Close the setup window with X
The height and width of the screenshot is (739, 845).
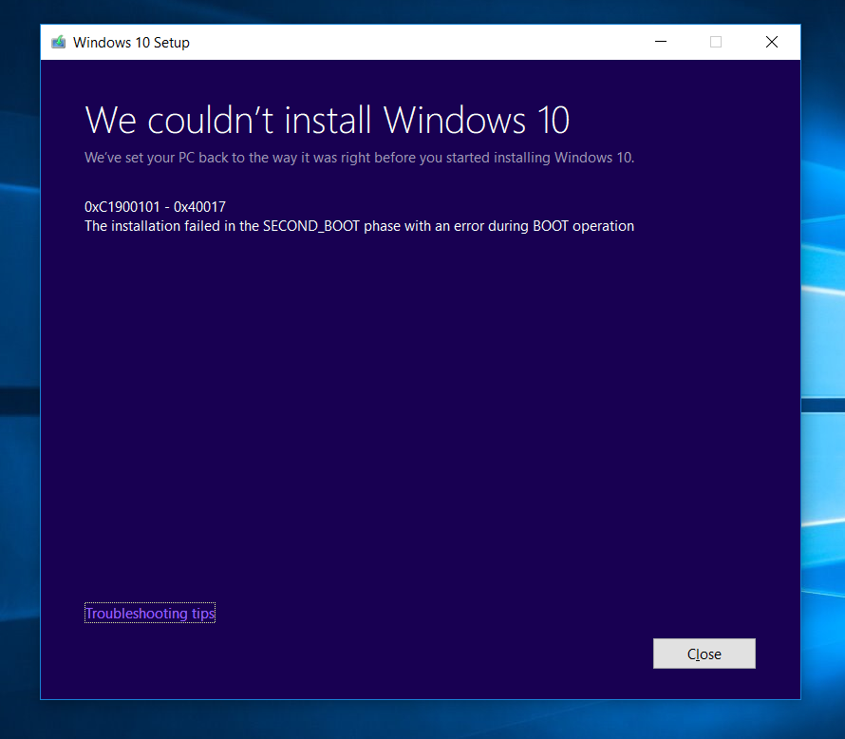(772, 42)
